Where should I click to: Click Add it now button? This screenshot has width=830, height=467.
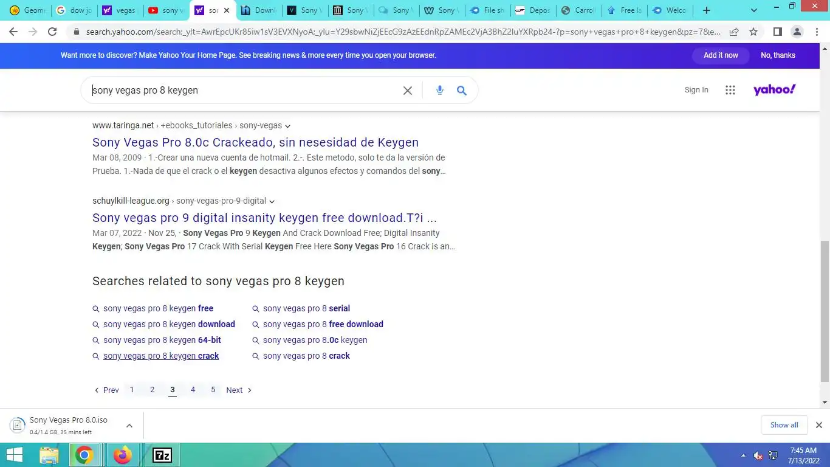(x=721, y=55)
